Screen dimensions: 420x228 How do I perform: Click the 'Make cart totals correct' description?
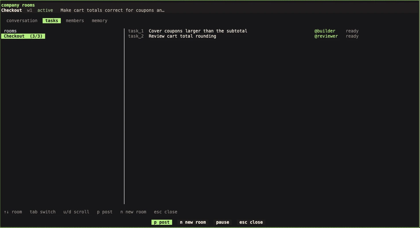pos(112,10)
